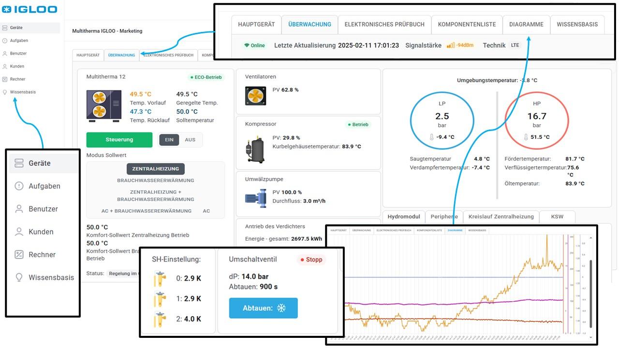
Task: Switch to the Kreislauf Zentralheizung tab
Action: (501, 217)
